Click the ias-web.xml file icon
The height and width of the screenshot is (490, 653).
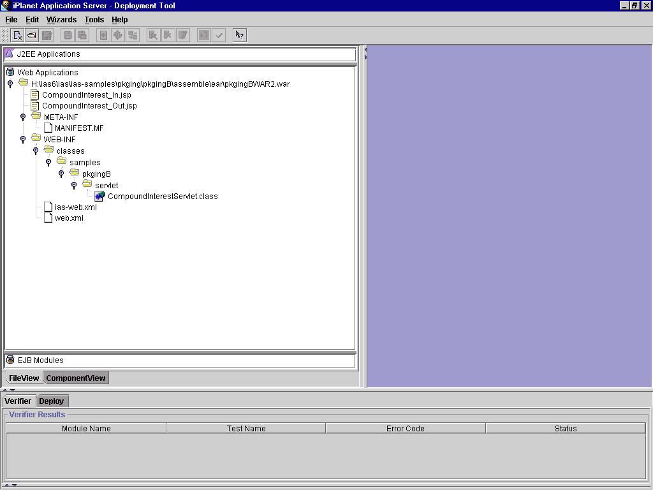pos(48,207)
